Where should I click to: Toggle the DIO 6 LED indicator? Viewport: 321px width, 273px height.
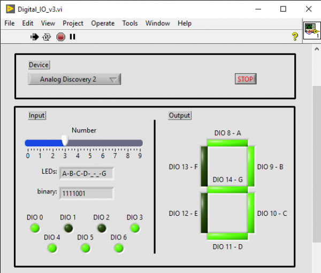coord(119,248)
